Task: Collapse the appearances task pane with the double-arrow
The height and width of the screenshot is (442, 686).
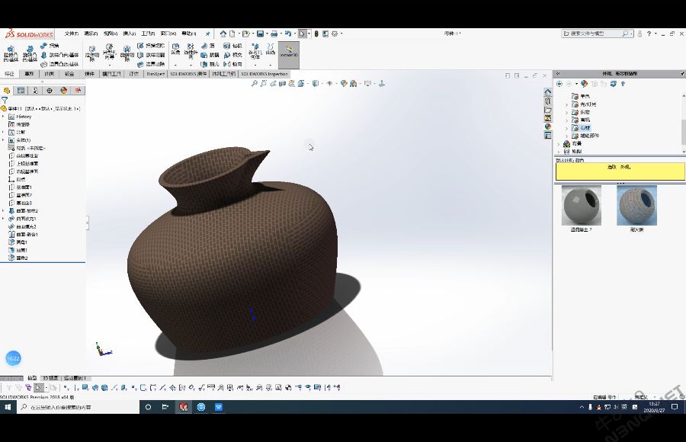Action: [558, 73]
